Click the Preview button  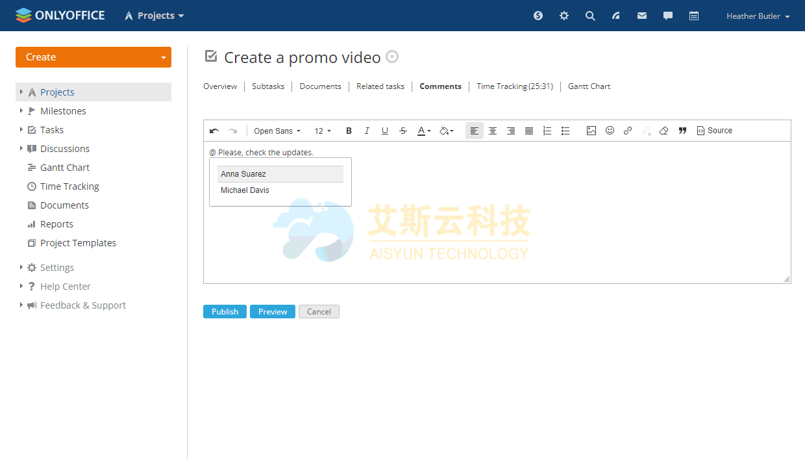click(x=273, y=312)
